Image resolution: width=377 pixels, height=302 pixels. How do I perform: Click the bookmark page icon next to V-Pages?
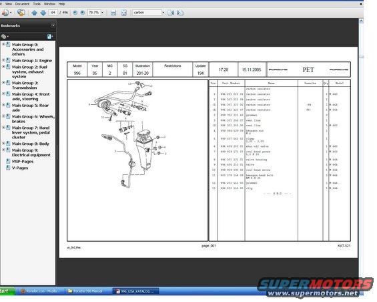coord(8,168)
